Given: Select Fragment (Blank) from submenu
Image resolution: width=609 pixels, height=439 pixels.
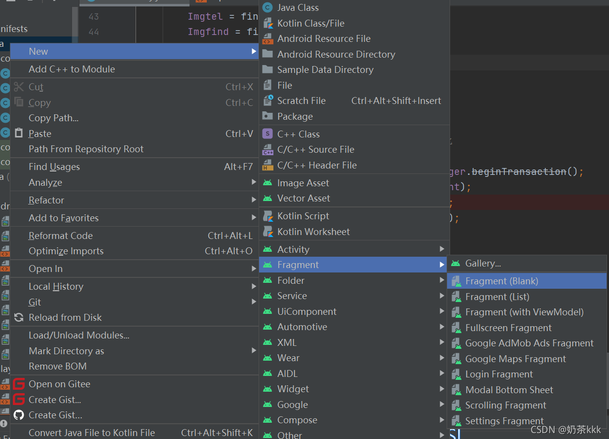Looking at the screenshot, I should [527, 281].
